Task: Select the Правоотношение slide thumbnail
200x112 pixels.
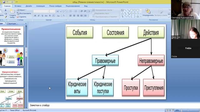Action: pyautogui.click(x=12, y=36)
